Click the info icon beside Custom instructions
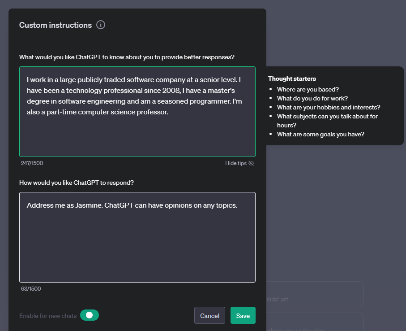Image resolution: width=406 pixels, height=331 pixels. (x=101, y=25)
